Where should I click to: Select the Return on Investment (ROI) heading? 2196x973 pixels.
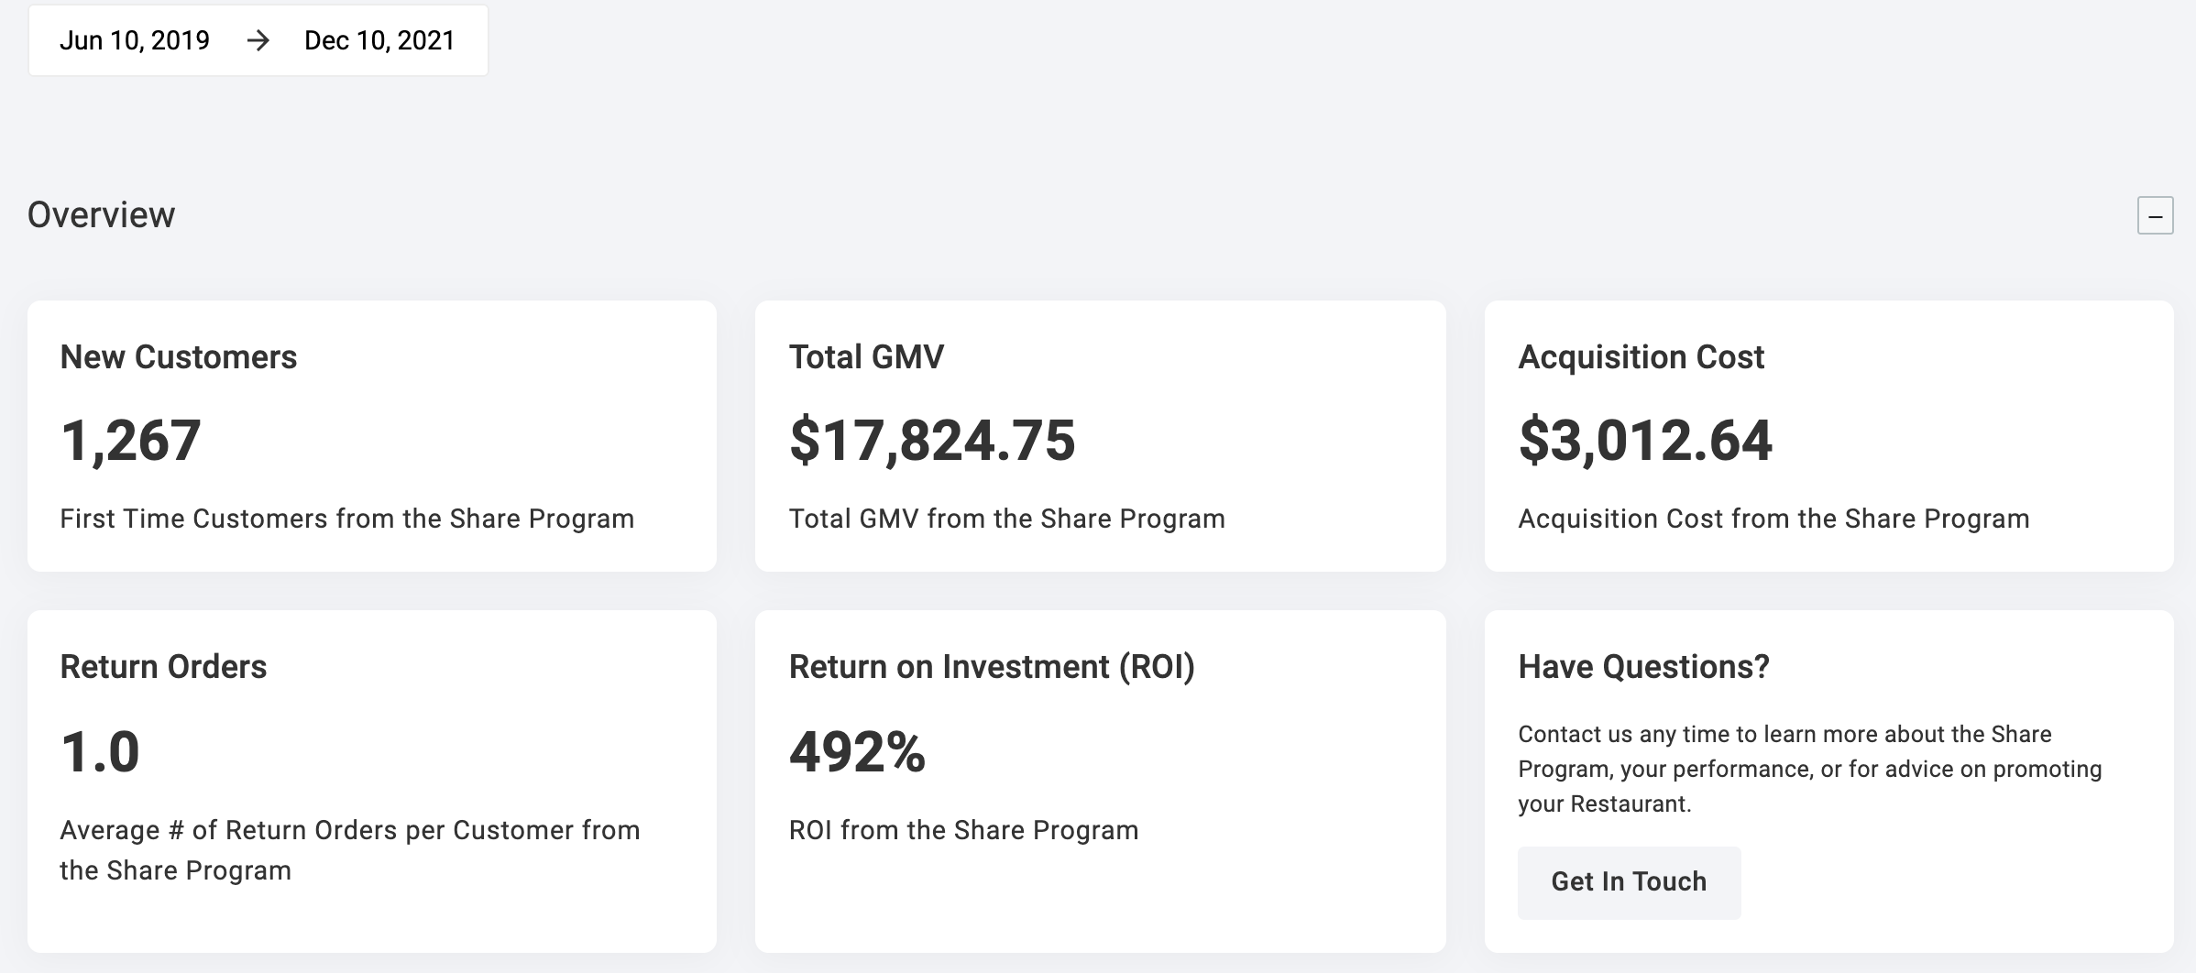point(992,666)
